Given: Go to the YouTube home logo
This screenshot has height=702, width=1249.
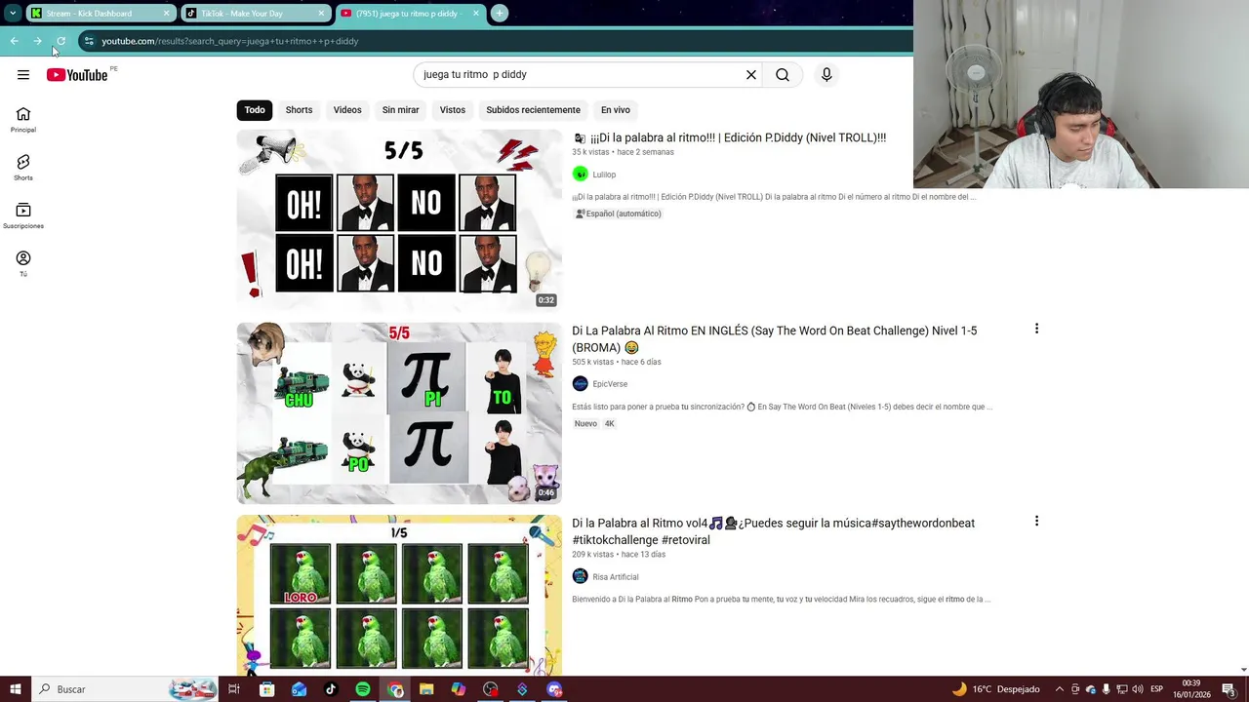Looking at the screenshot, I should (77, 75).
